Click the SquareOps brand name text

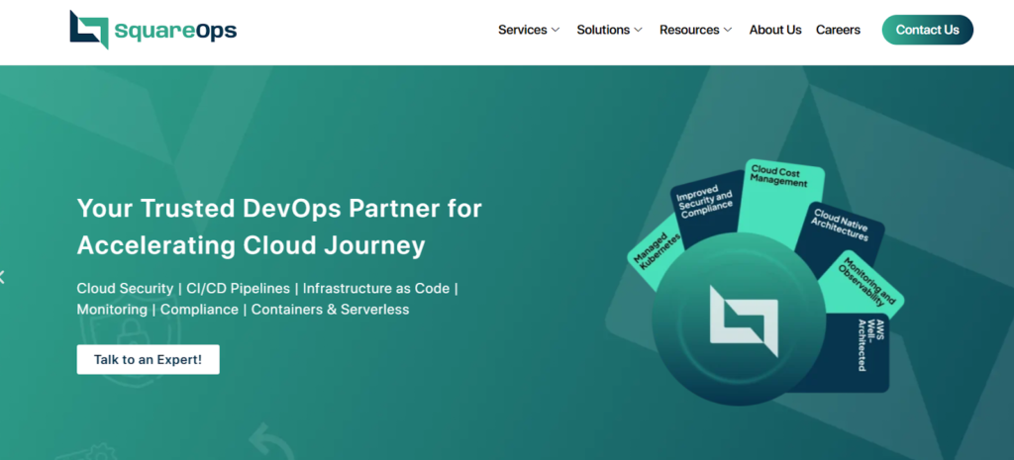(175, 30)
